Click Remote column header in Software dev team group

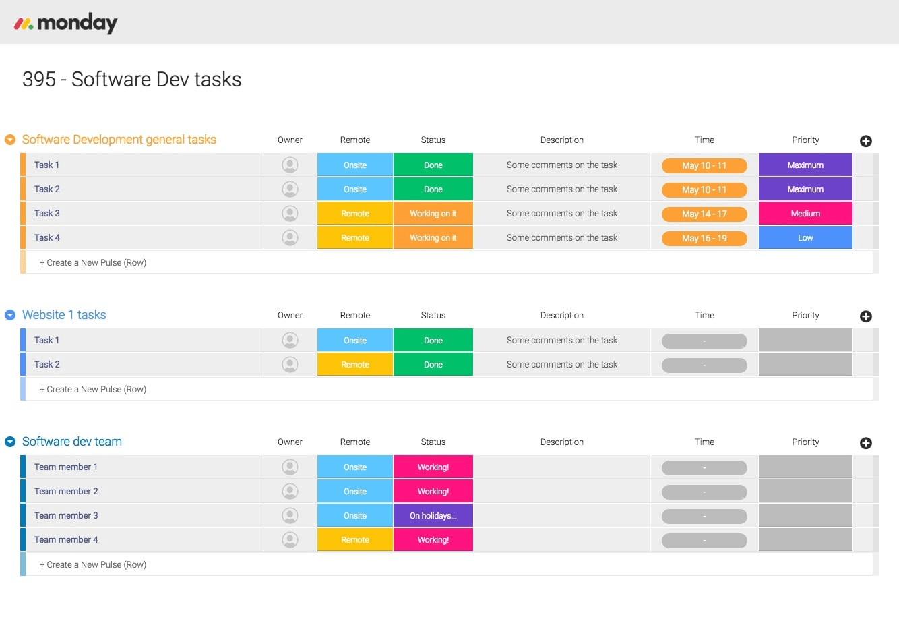[355, 442]
